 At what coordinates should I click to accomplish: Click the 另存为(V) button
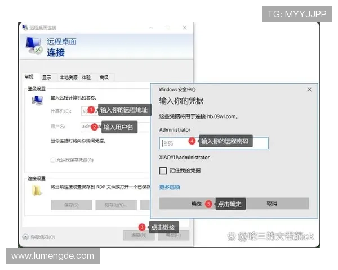click(116, 205)
